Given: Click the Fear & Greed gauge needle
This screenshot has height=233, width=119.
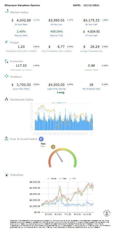Looking at the screenshot, I should (59, 156).
